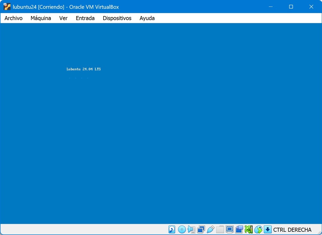
Task: Expand the Dispositivos menu
Action: pos(117,18)
